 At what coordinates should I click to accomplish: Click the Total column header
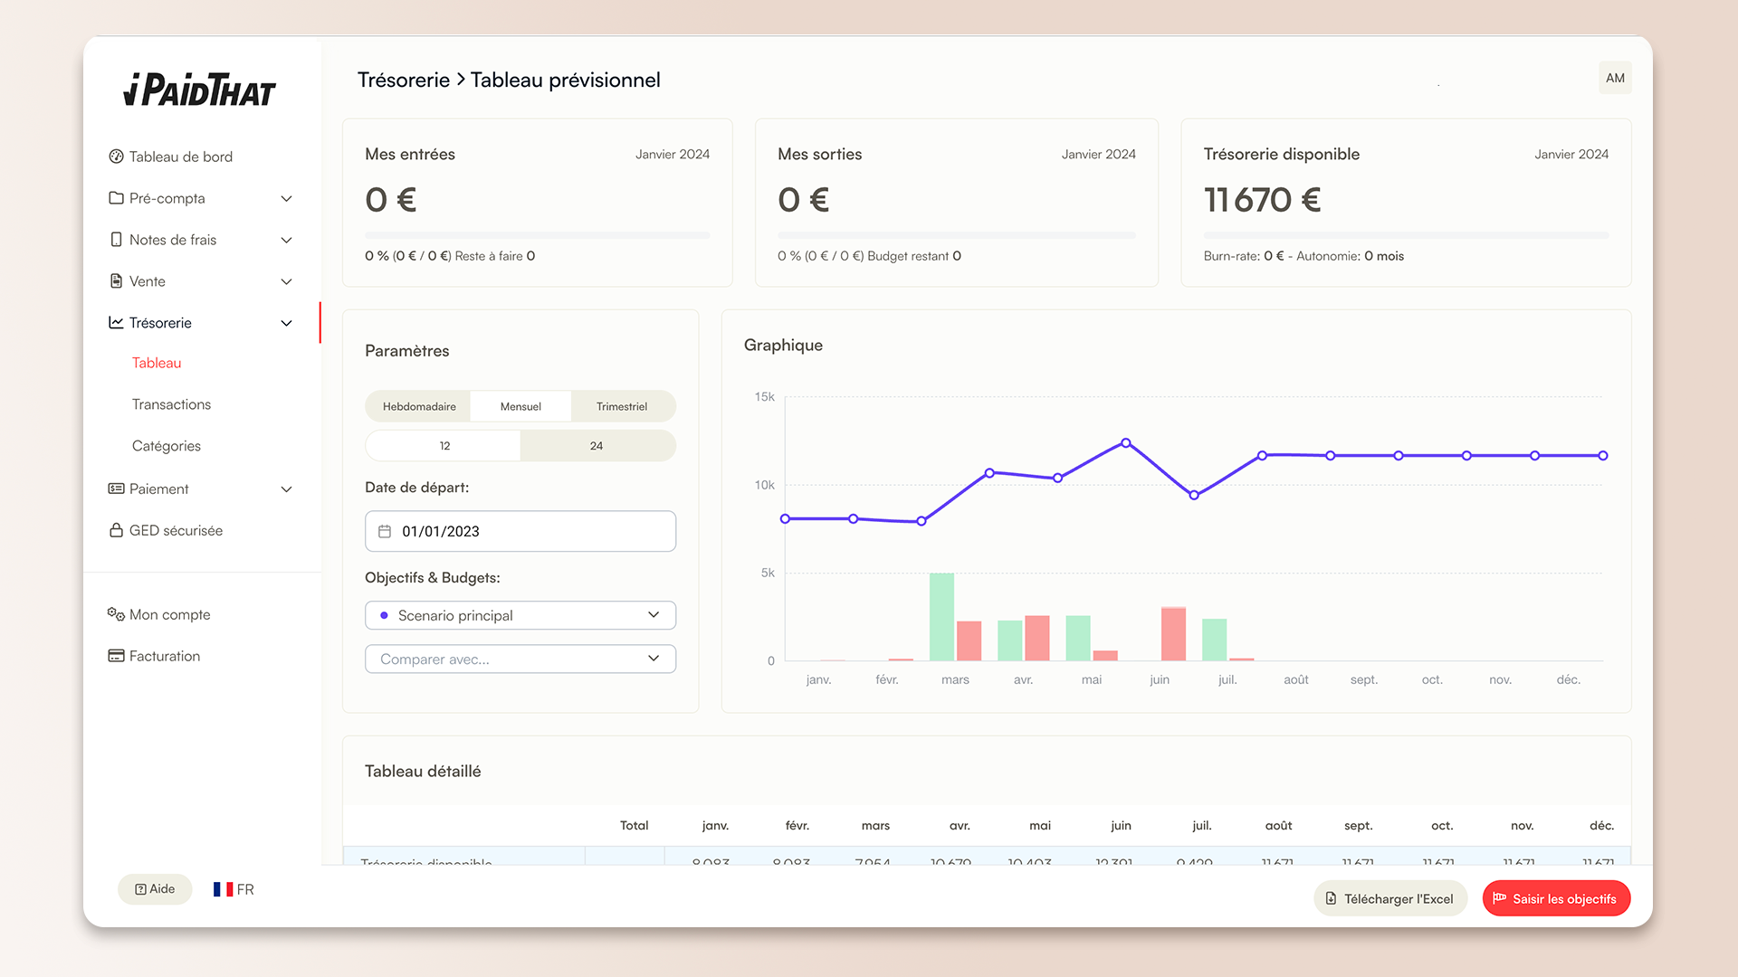634,825
